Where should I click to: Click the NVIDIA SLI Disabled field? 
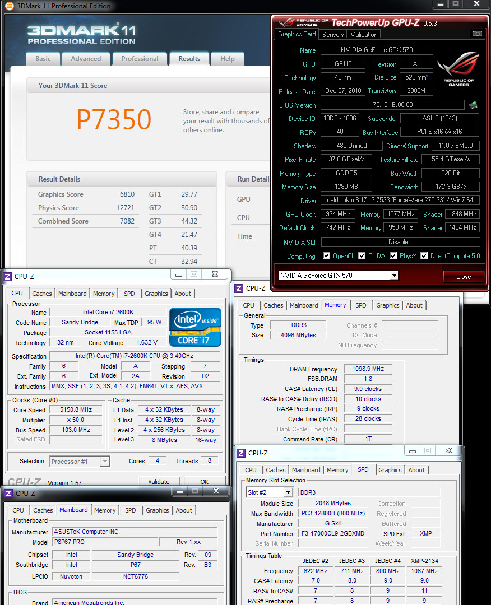pos(400,242)
